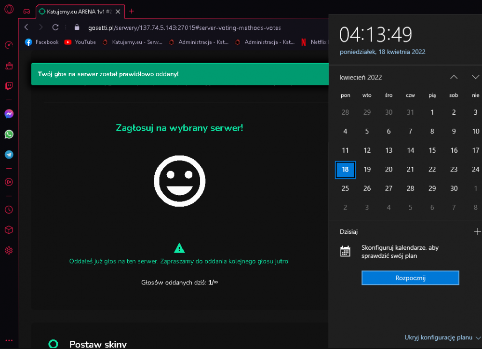Focus the gosetti.pl address bar
Screen dimensions: 482x349
[185, 27]
